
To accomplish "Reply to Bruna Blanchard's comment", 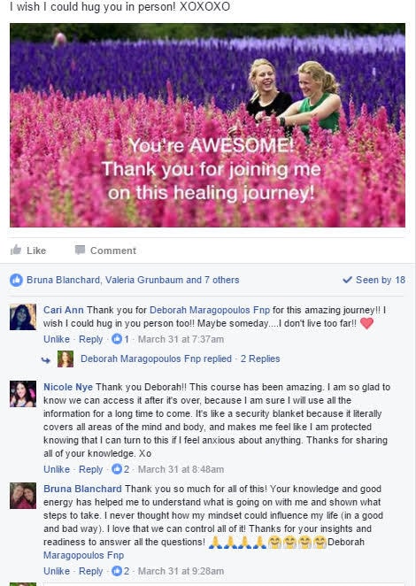I will click(91, 571).
